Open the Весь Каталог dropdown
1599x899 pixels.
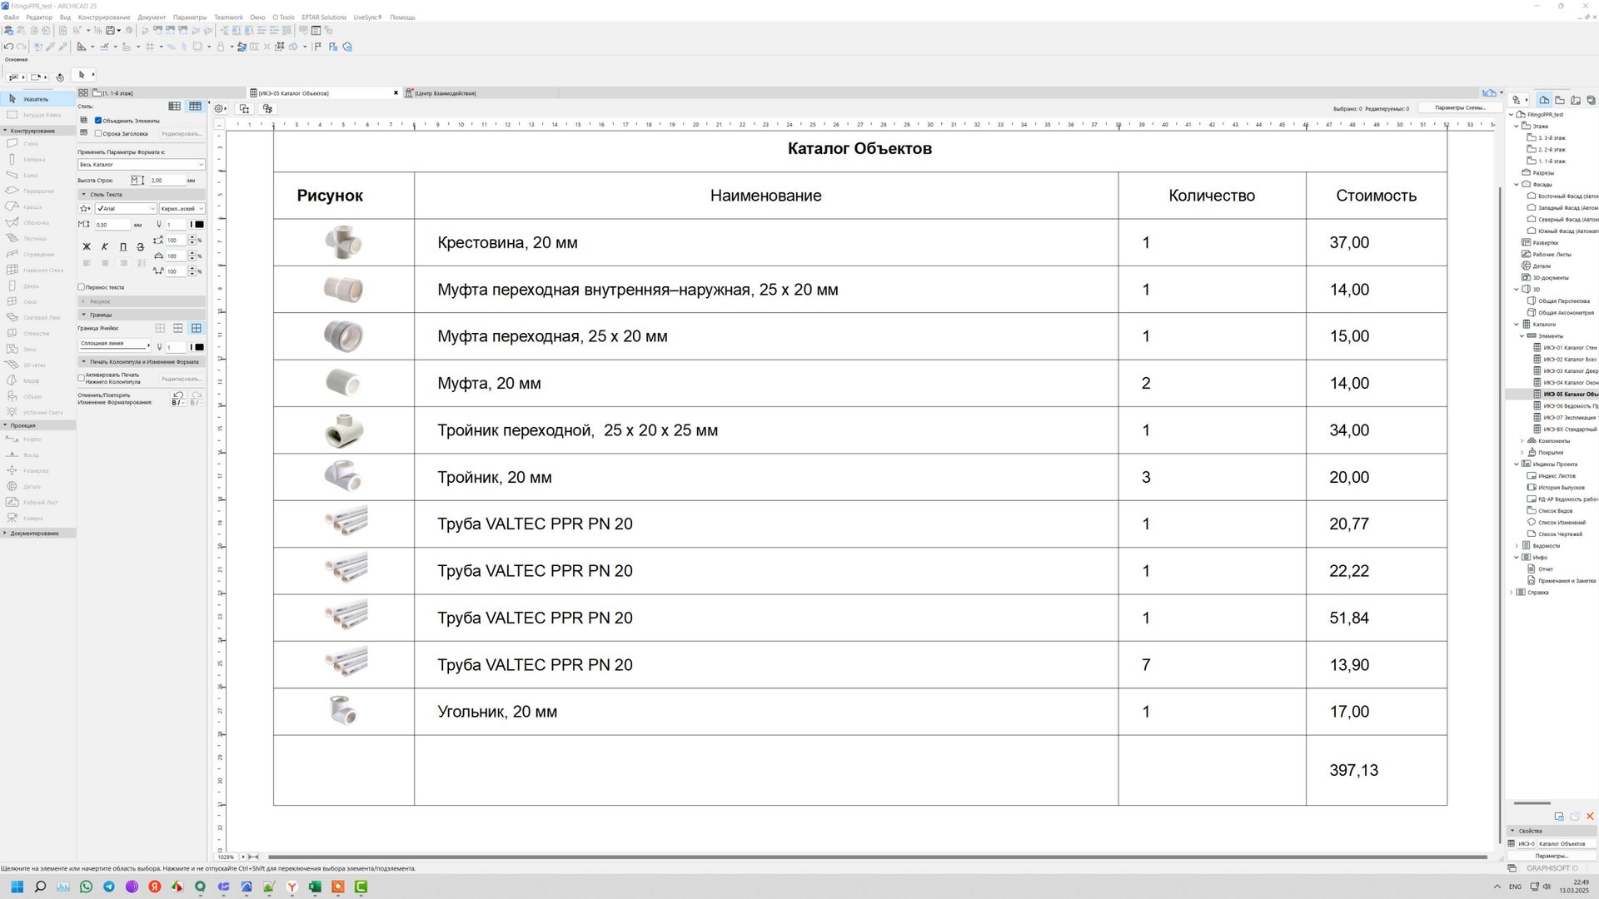(x=141, y=165)
